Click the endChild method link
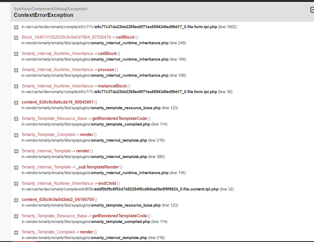Image resolution: width=314 pixels, height=242 pixels. [107, 183]
